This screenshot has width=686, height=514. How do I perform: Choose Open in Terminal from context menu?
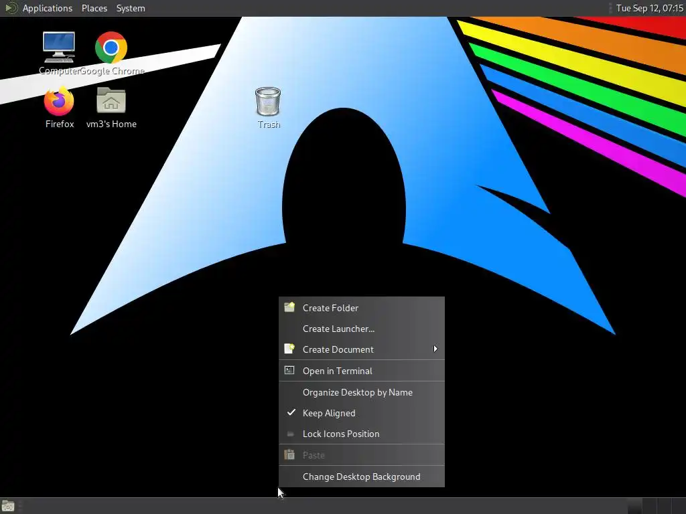pyautogui.click(x=361, y=371)
